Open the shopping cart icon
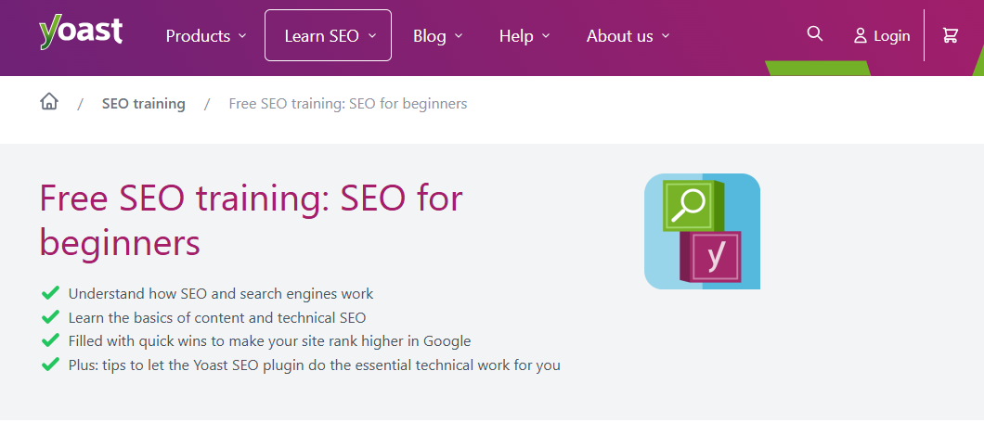The height and width of the screenshot is (448, 984). [950, 35]
